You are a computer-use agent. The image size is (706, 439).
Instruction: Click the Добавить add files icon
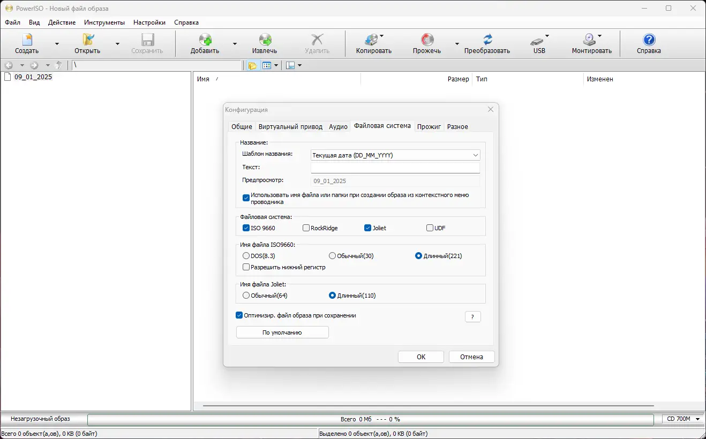pyautogui.click(x=205, y=40)
